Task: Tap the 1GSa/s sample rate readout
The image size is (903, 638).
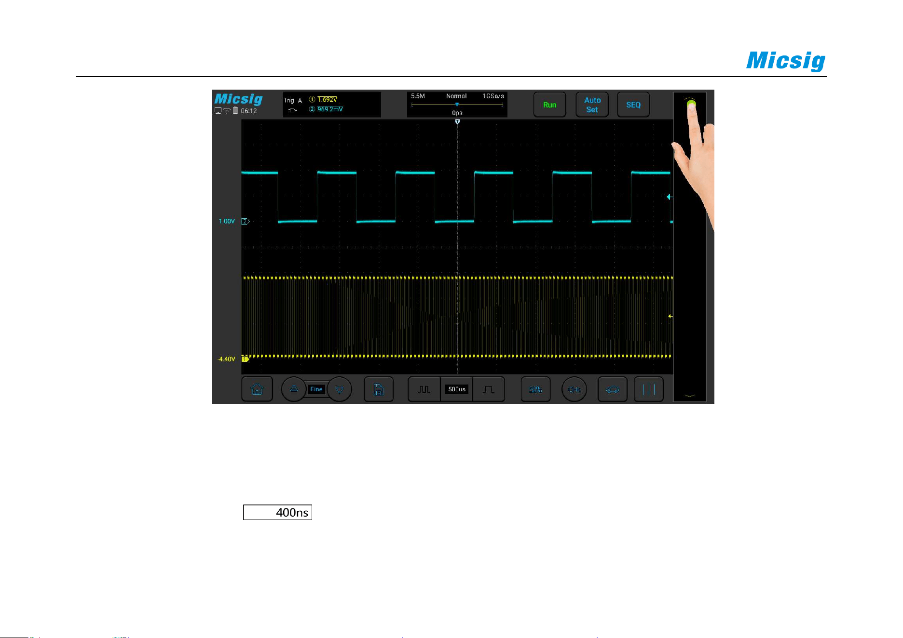Action: (x=493, y=96)
